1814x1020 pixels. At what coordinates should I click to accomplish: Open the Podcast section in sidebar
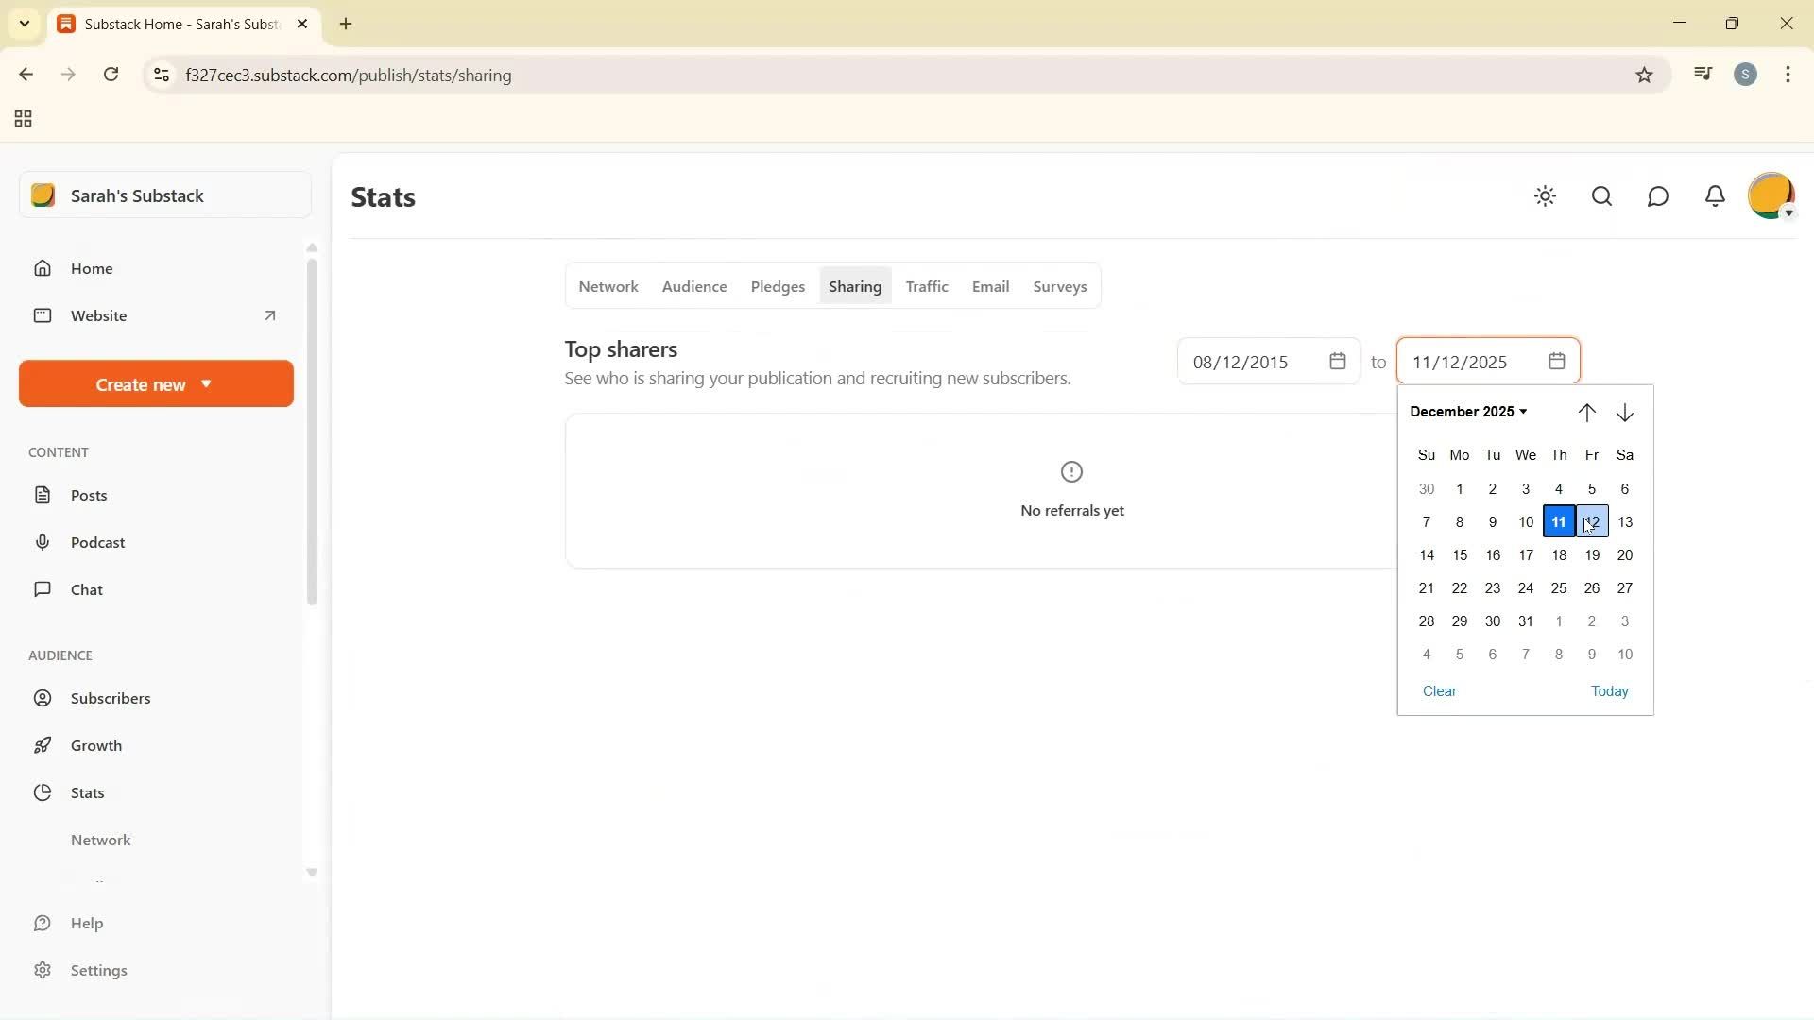coord(97,542)
